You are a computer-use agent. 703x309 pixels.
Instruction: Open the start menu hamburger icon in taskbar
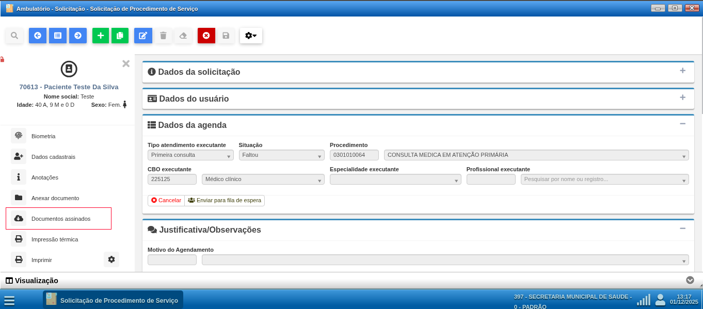coord(9,301)
